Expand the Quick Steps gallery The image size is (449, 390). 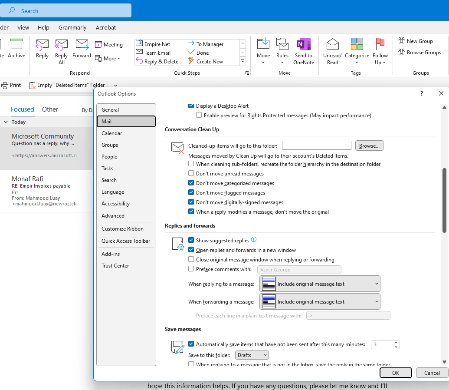click(x=243, y=61)
